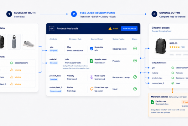
Task: Click the Attribute column header
Action: tap(53, 39)
